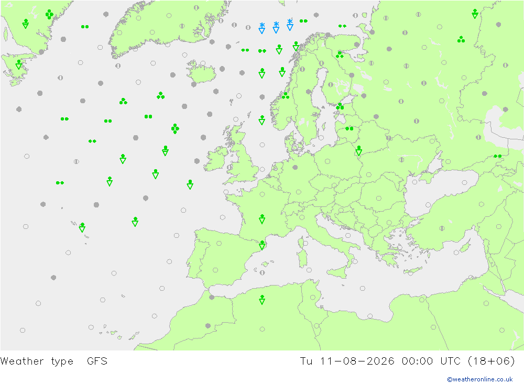Select the rightmost blue snow shower symbol
The height and width of the screenshot is (384, 524).
(x=290, y=25)
